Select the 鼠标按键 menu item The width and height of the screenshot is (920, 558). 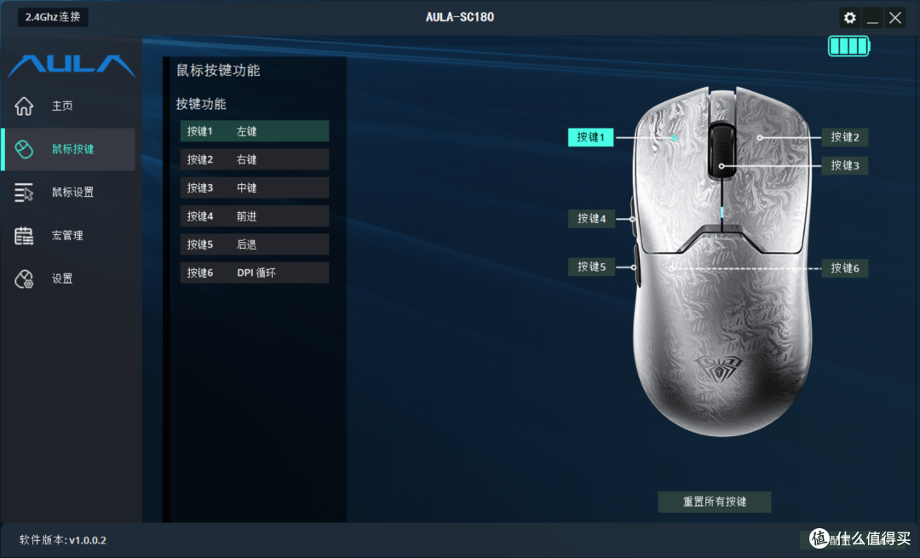point(72,149)
